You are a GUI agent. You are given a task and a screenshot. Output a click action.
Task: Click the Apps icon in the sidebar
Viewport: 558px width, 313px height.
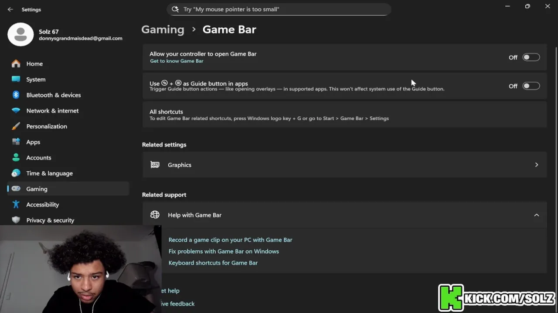point(16,142)
